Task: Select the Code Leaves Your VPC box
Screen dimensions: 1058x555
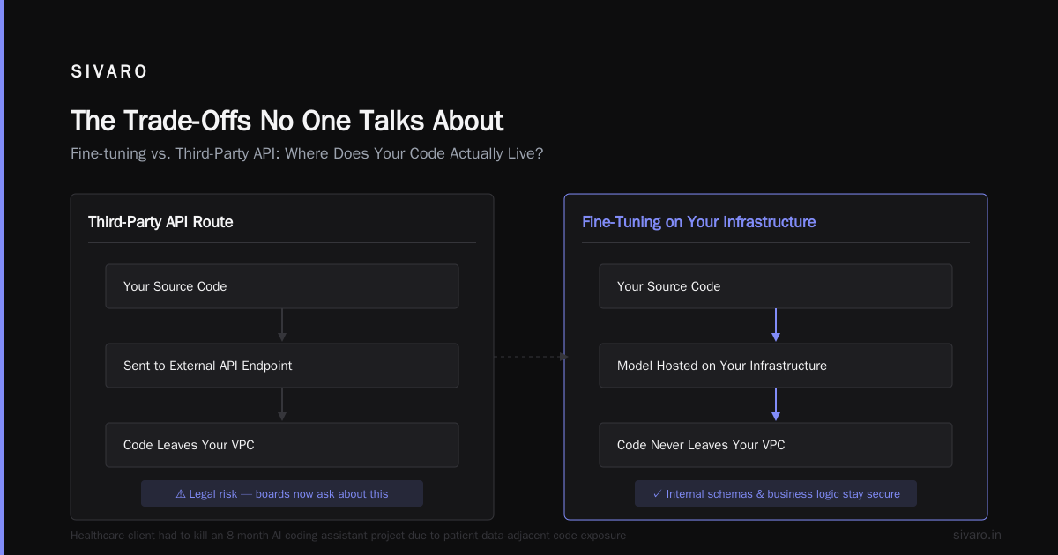Action: tap(282, 445)
